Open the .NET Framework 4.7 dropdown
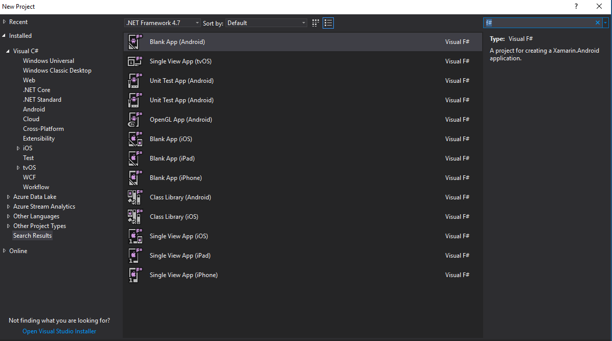Viewport: 612px width, 341px height. click(163, 23)
